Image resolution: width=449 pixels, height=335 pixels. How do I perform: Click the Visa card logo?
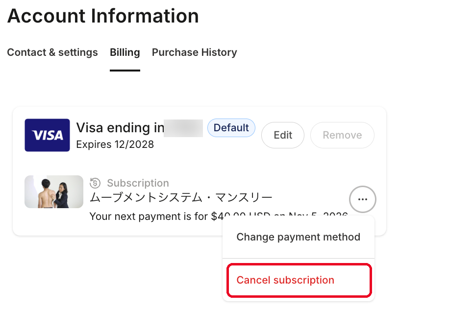(47, 135)
